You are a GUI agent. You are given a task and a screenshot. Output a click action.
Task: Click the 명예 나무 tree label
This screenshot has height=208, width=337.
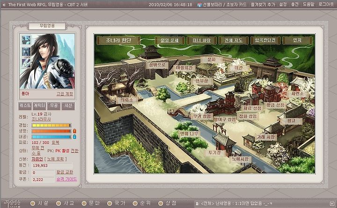click(x=189, y=134)
